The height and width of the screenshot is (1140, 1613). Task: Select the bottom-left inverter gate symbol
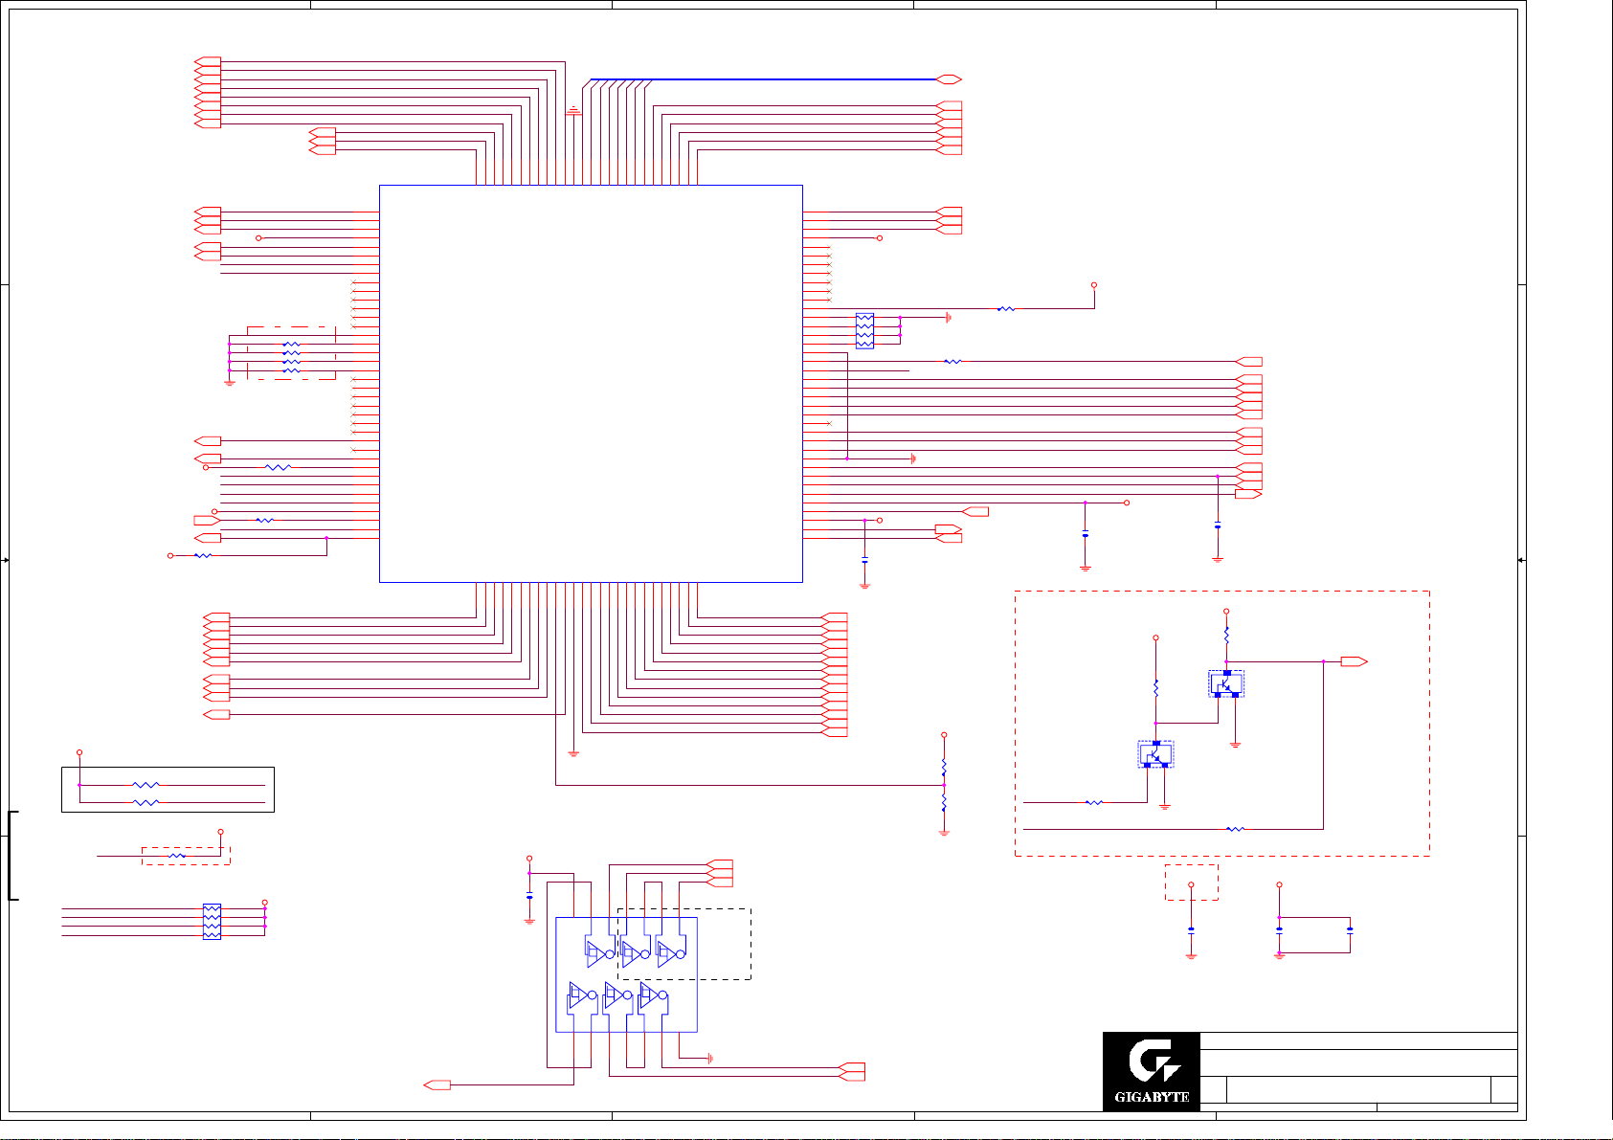[x=583, y=996]
